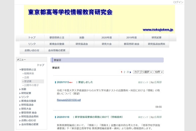The width and height of the screenshot is (196, 131).
Task: Click 固定リンク for the 2020/01/18 post
Action: (143, 117)
